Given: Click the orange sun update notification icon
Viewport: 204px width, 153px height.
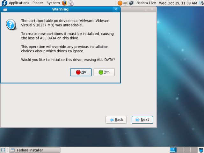Looking at the screenshot, I should pyautogui.click(x=120, y=3).
